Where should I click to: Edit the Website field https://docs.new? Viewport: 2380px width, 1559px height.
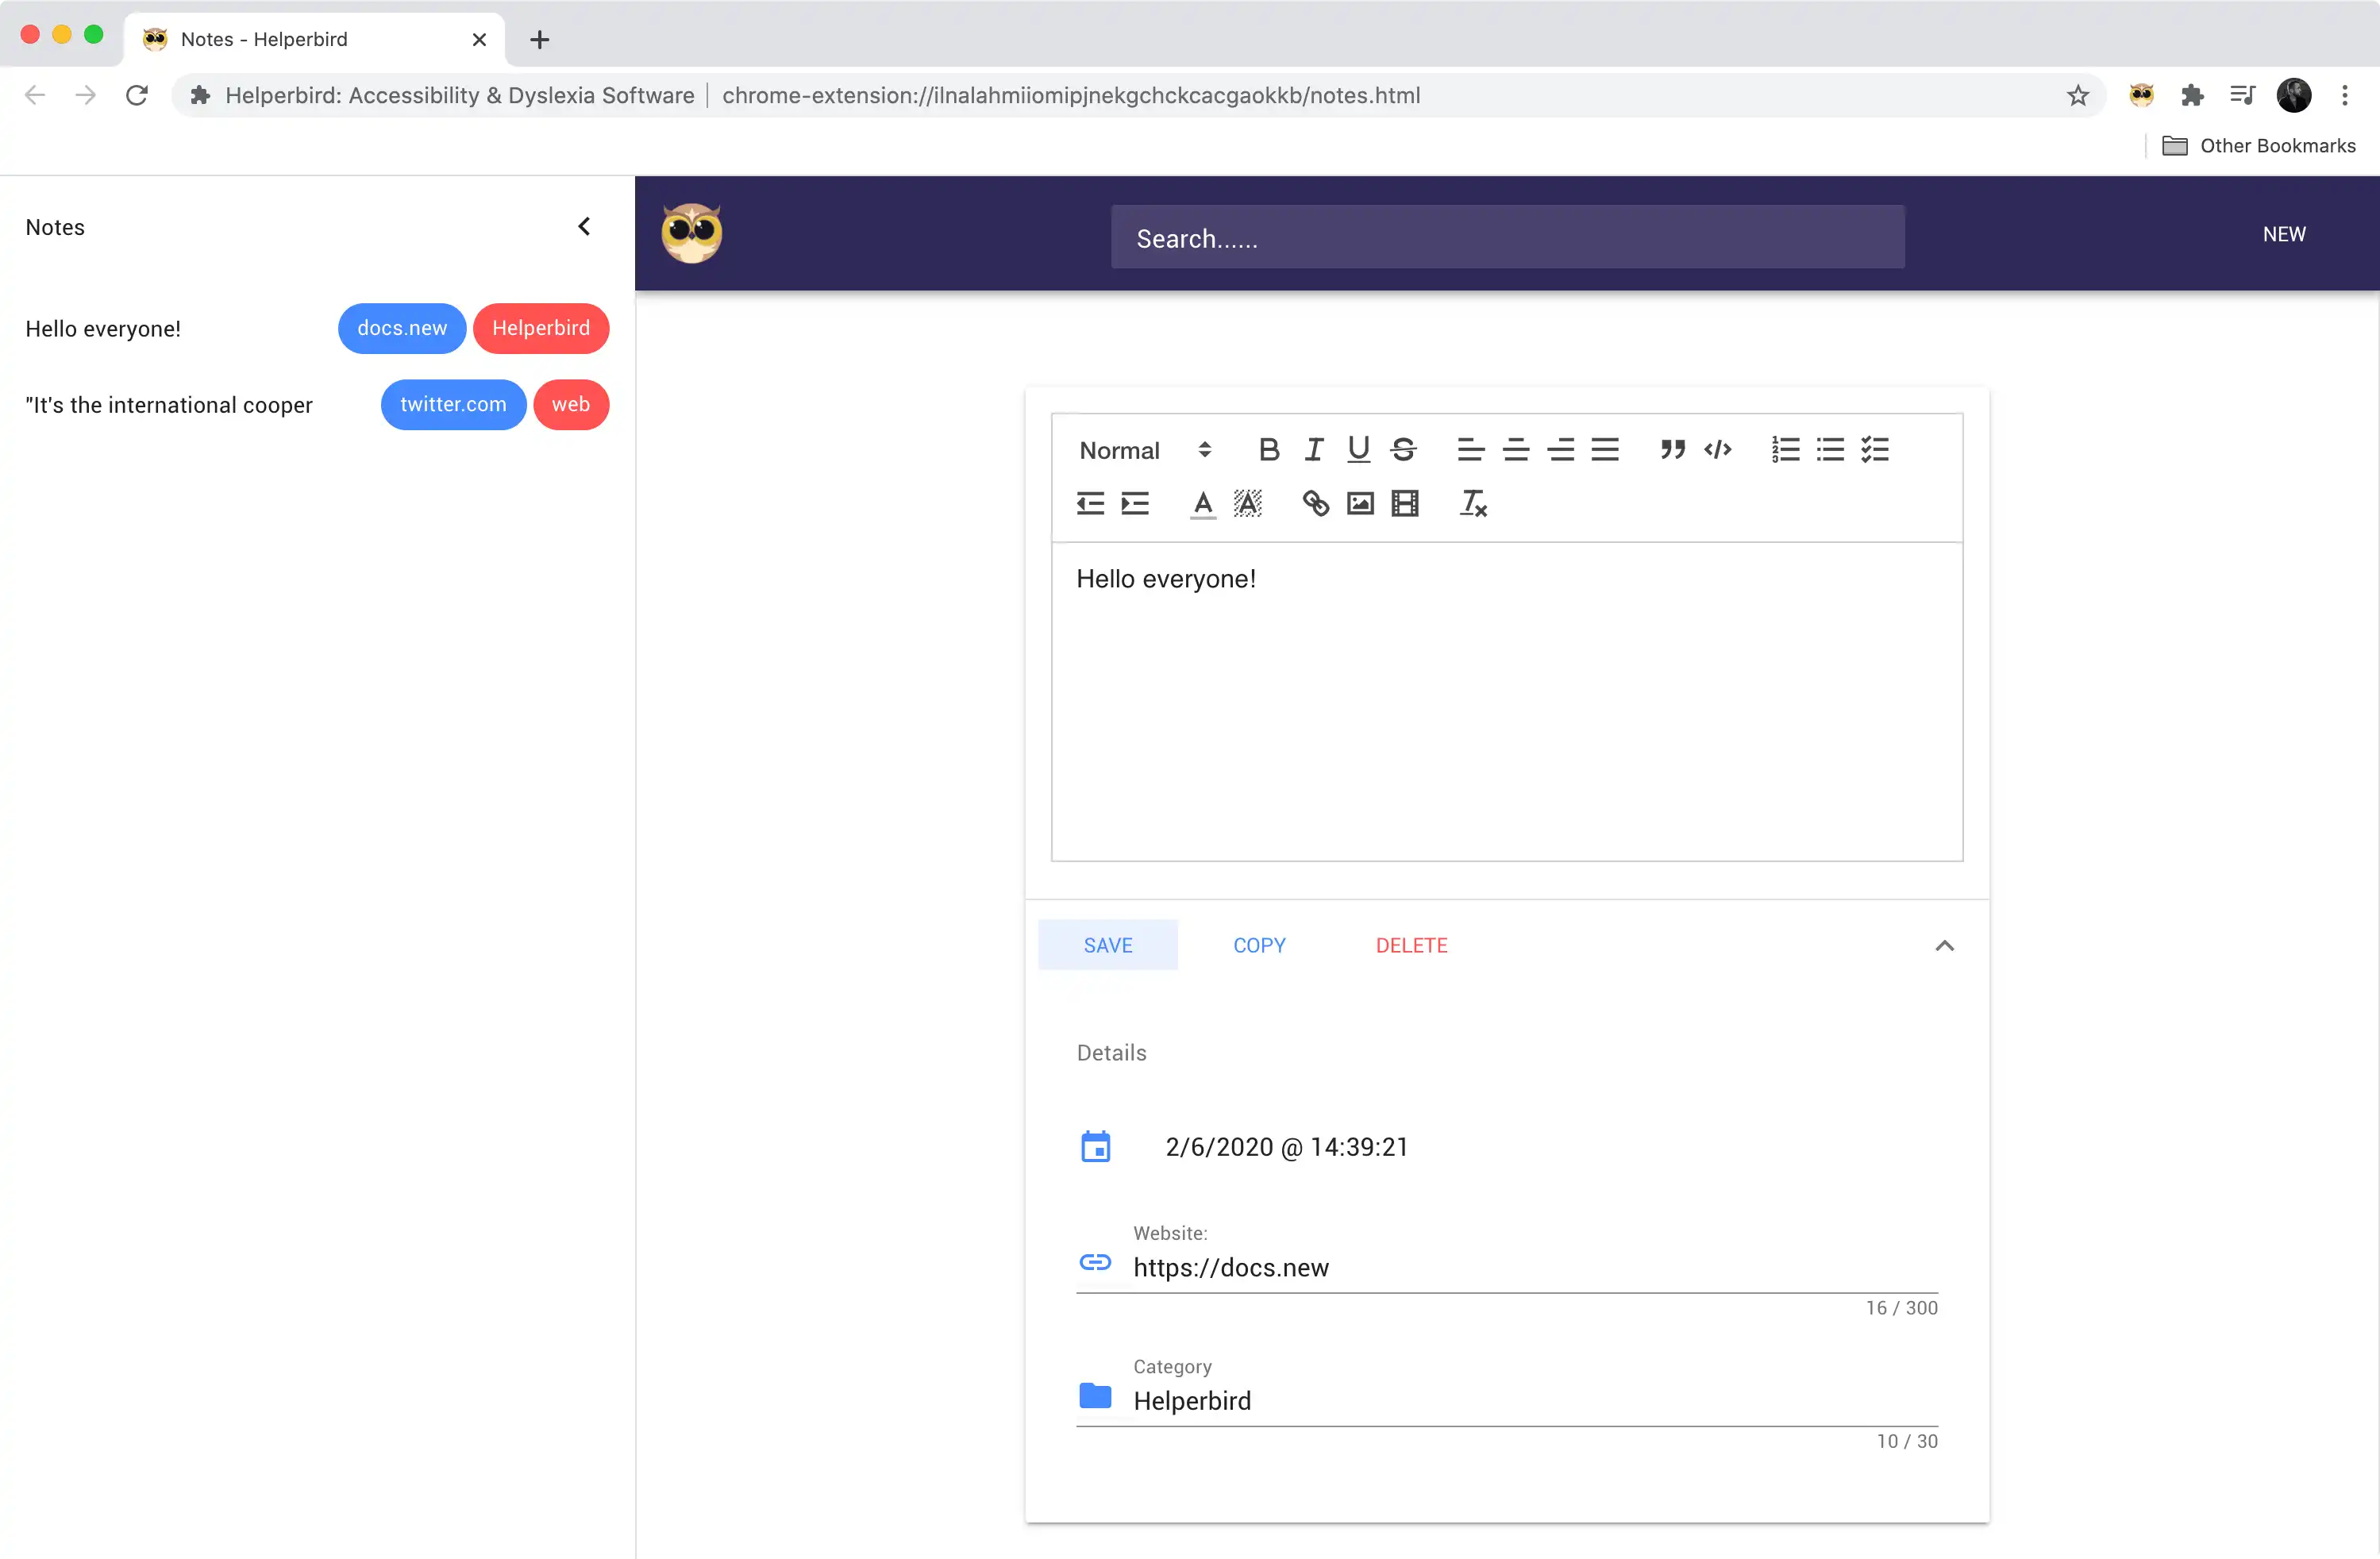[x=1535, y=1268]
